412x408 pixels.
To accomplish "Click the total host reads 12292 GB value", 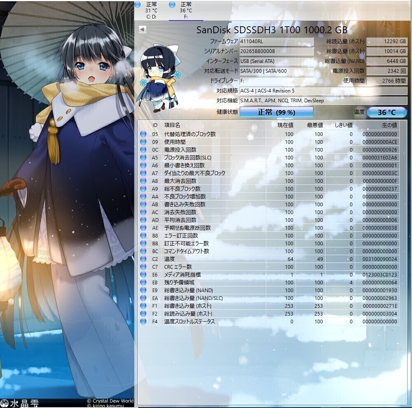I will tap(386, 41).
